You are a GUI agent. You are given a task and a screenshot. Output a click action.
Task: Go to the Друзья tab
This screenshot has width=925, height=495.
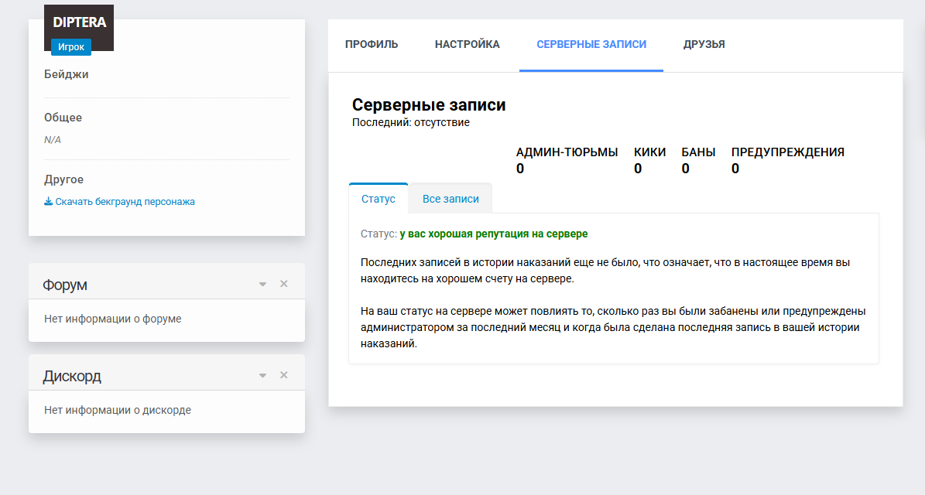704,45
